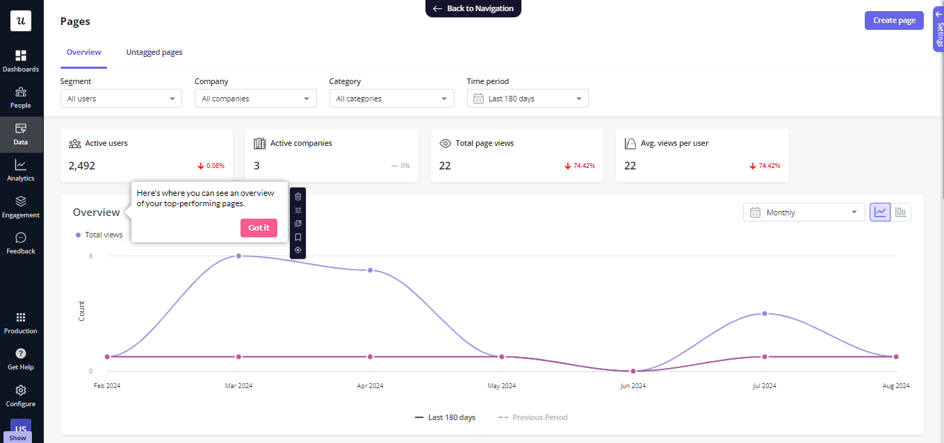Open Configure gear in sidebar
This screenshot has height=443, width=944.
(21, 395)
